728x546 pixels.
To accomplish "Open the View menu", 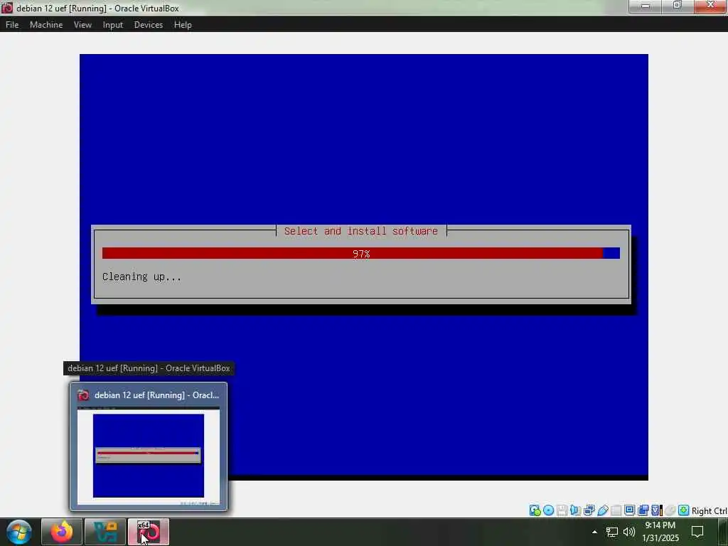I will 82,25.
